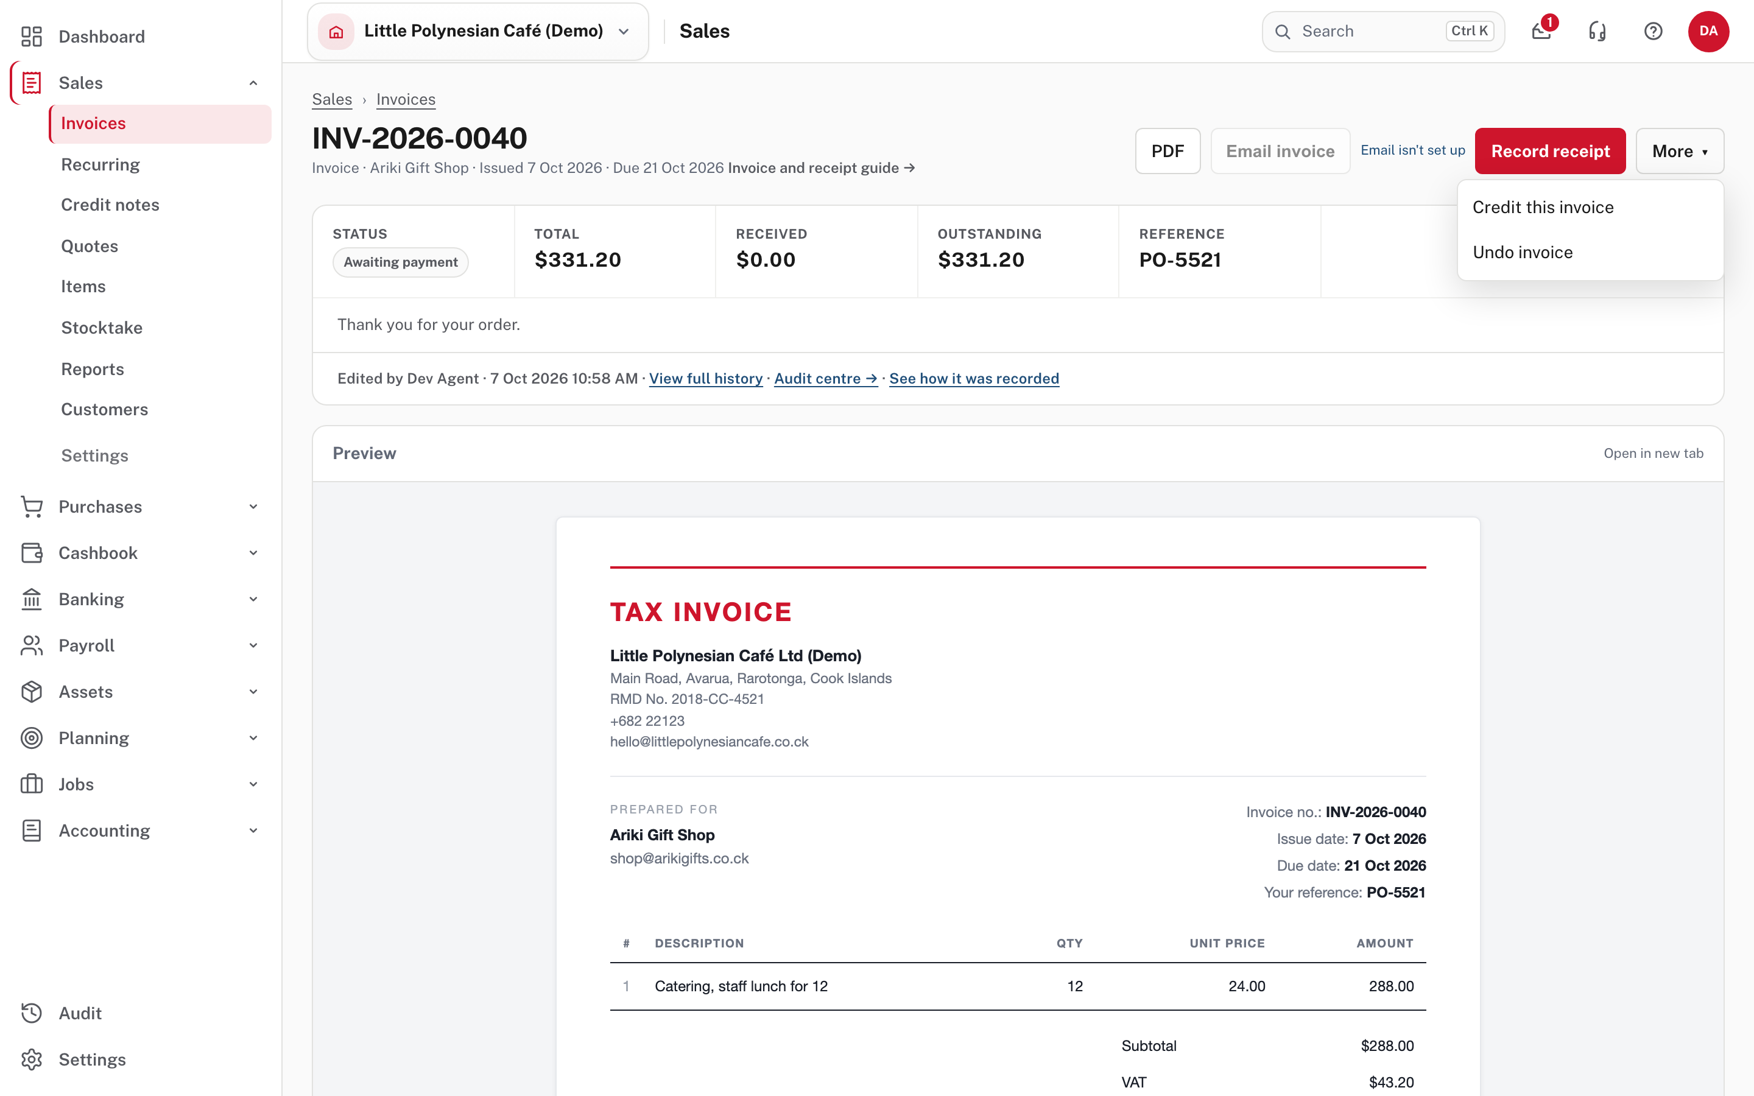Collapse the Sales section chevron
This screenshot has height=1096, width=1754.
(253, 83)
